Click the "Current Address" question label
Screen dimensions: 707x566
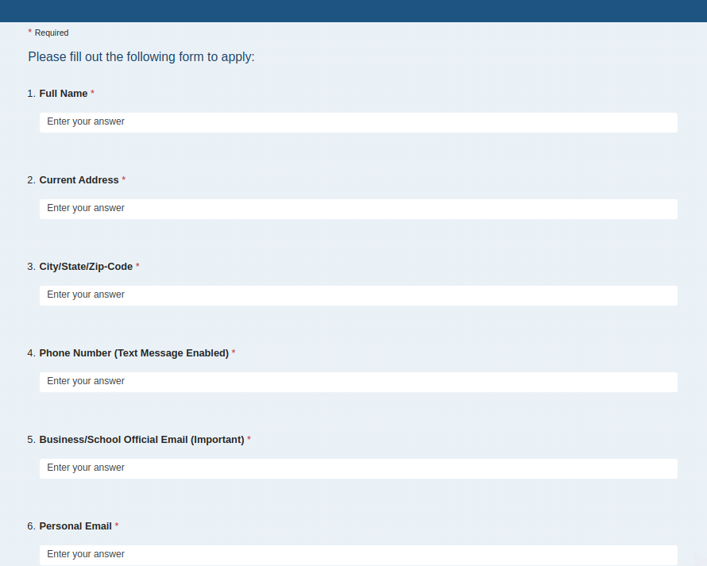(79, 180)
